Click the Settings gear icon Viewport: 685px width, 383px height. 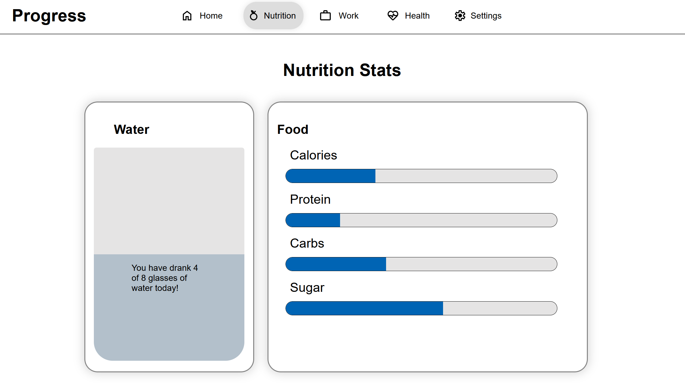point(460,16)
